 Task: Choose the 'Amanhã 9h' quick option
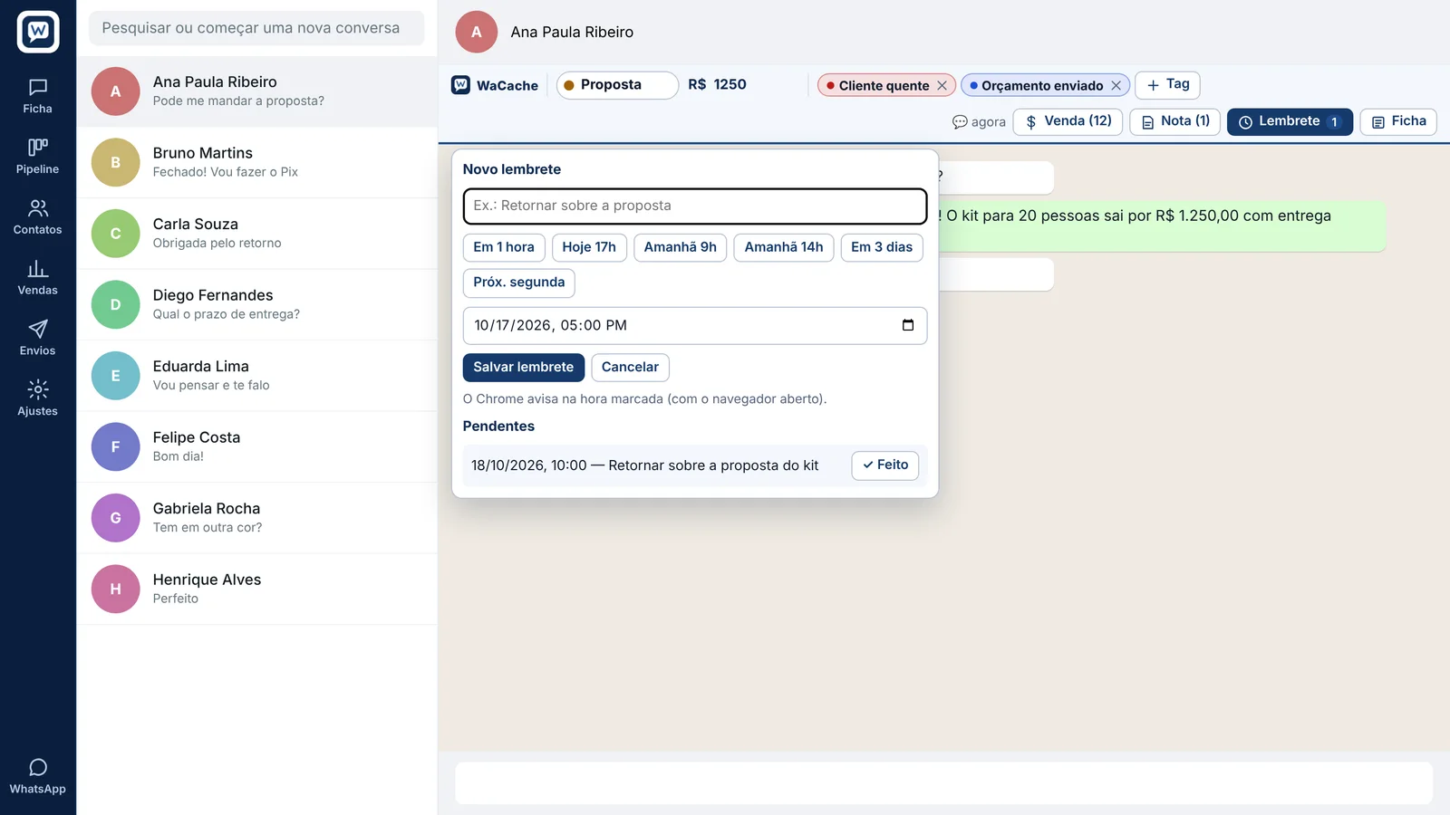point(681,247)
